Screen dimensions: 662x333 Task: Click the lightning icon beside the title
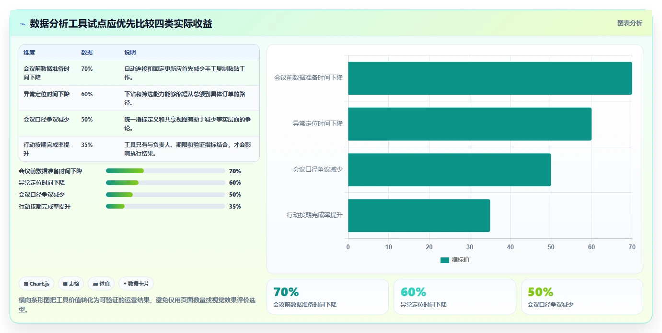click(x=23, y=24)
